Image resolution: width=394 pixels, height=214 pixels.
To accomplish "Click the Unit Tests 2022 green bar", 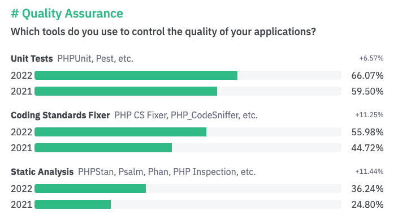I will [136, 75].
